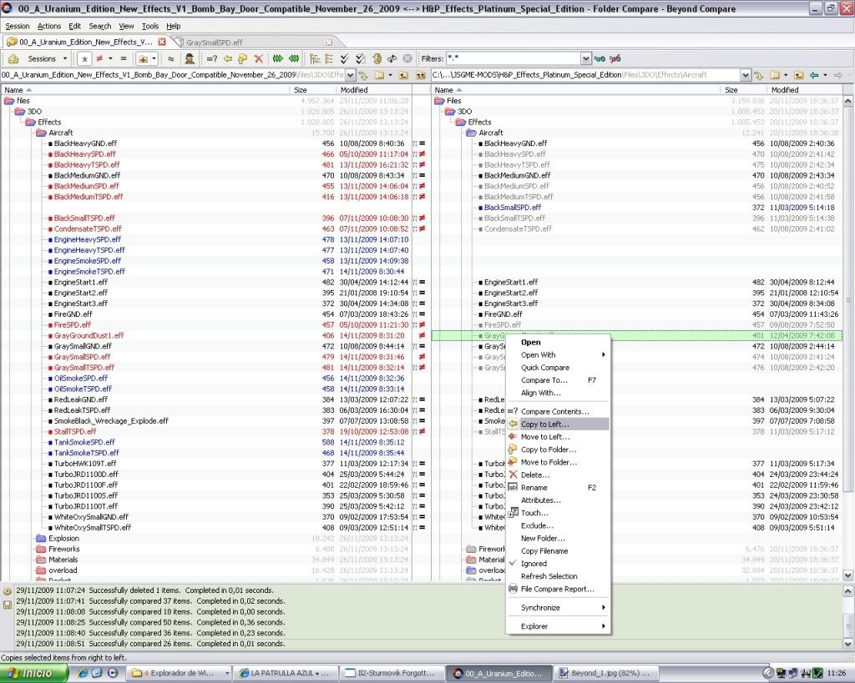Toggle Show Differences not-equal button

point(99,59)
